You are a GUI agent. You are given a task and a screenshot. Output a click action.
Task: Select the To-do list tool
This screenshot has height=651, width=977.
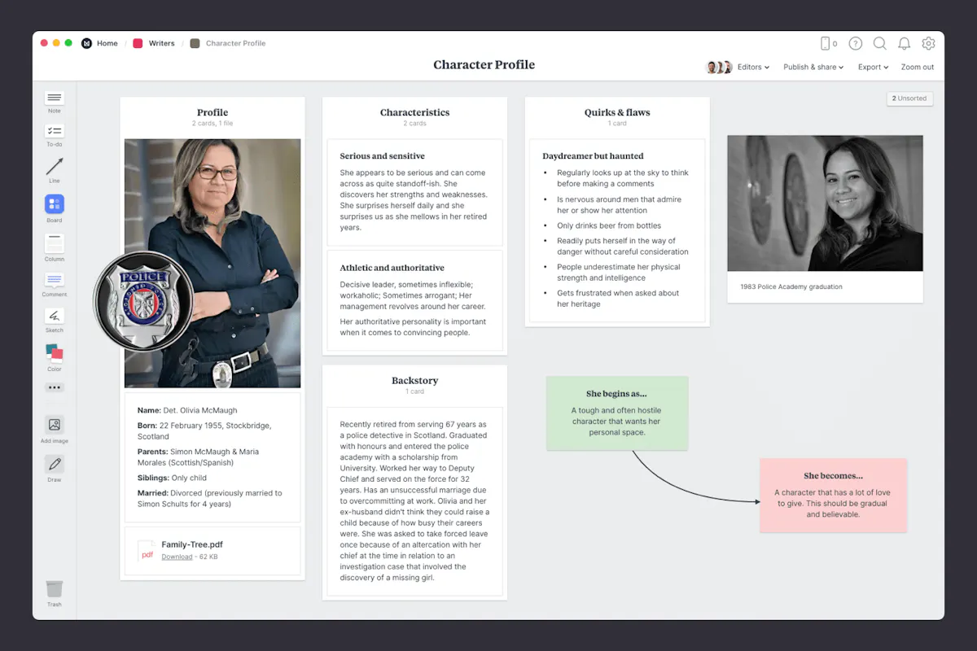tap(55, 135)
